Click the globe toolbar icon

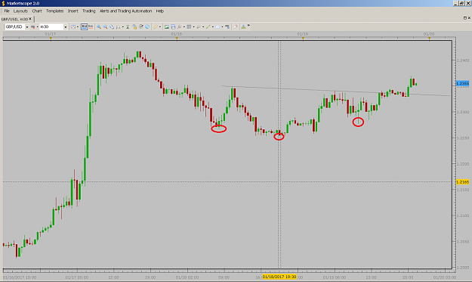coord(147,26)
